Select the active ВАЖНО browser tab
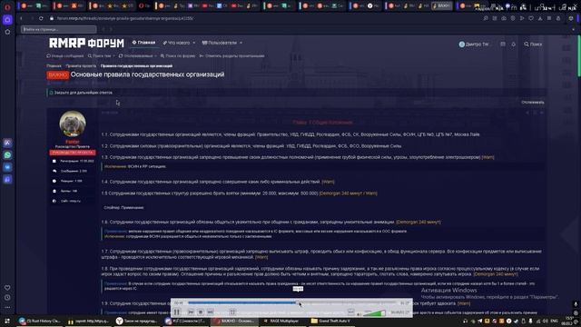 click(442, 6)
